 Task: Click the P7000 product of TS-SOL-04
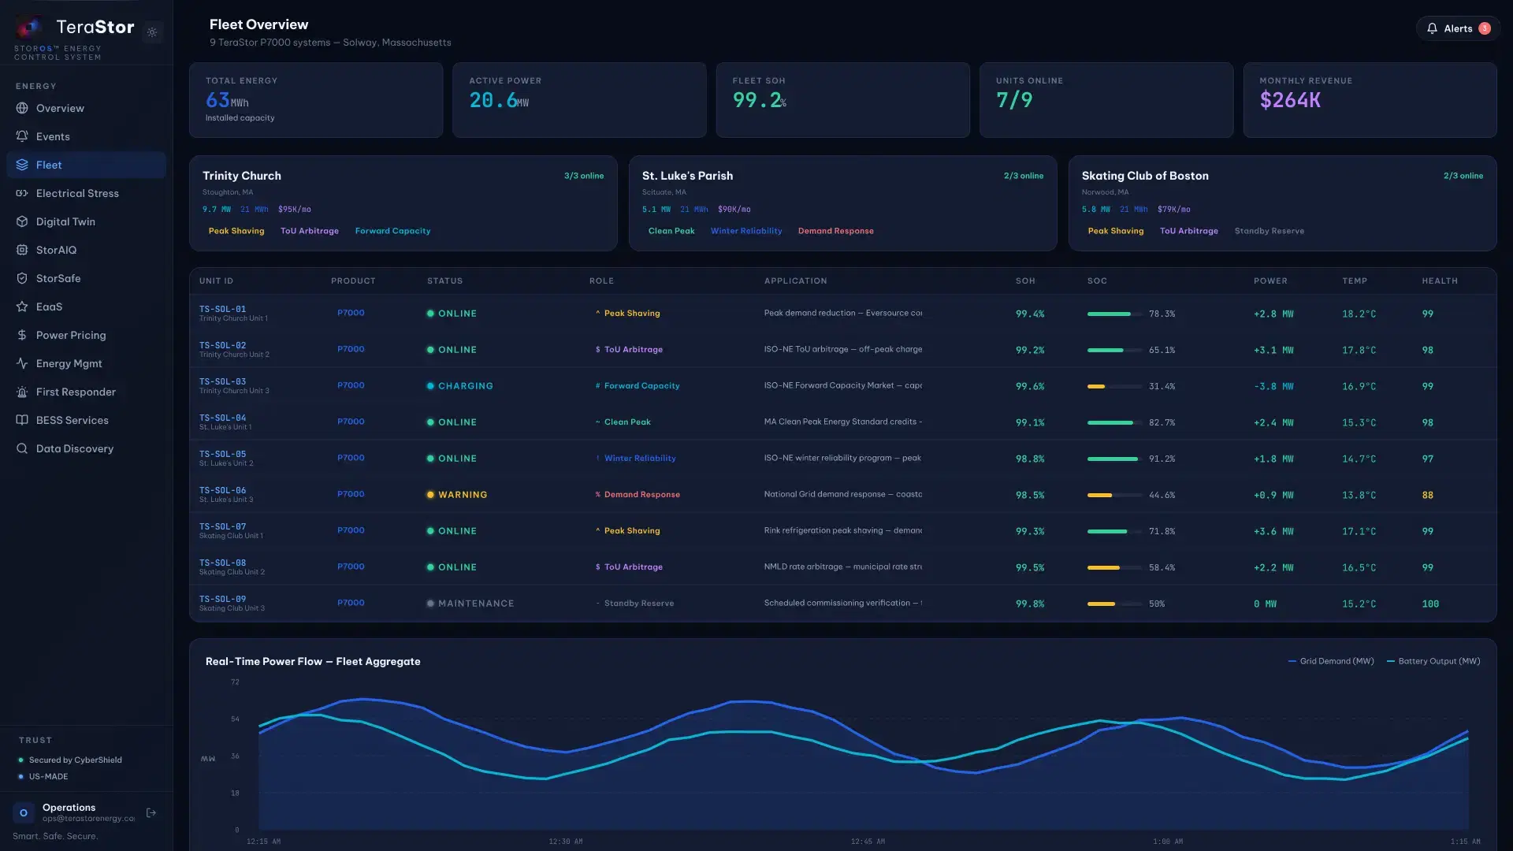[351, 422]
